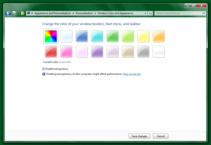Viewport: 211px width, 145px height.
Task: Click the page heading about window borders
Action: [x=91, y=24]
